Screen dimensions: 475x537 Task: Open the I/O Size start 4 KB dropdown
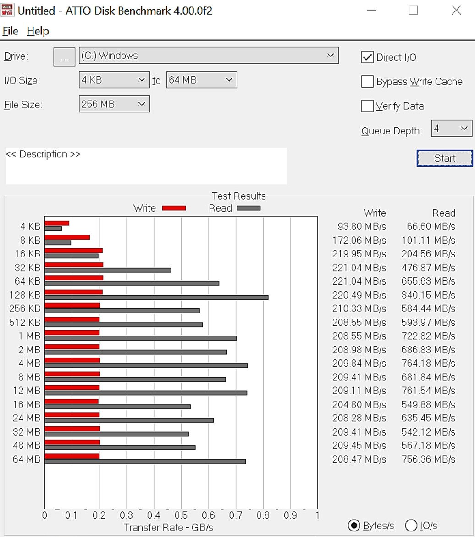[114, 80]
